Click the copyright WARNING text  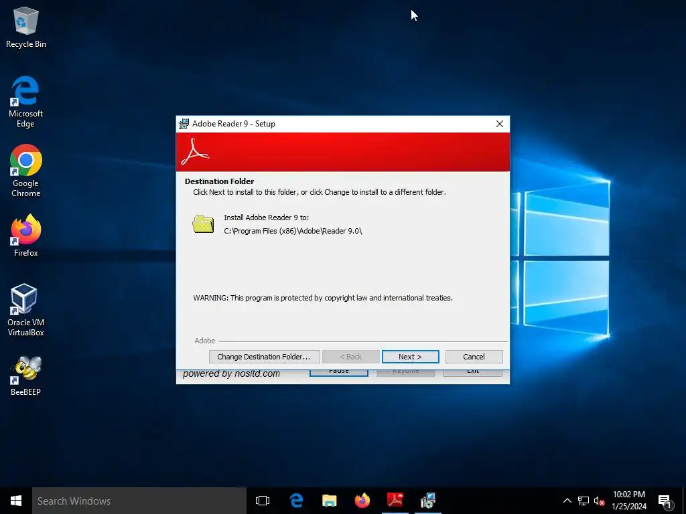coord(323,298)
